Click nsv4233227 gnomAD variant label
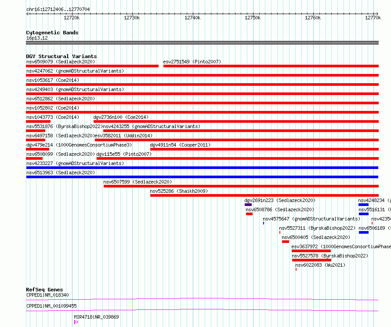Viewport: 391px width, 327px height. pos(75,163)
